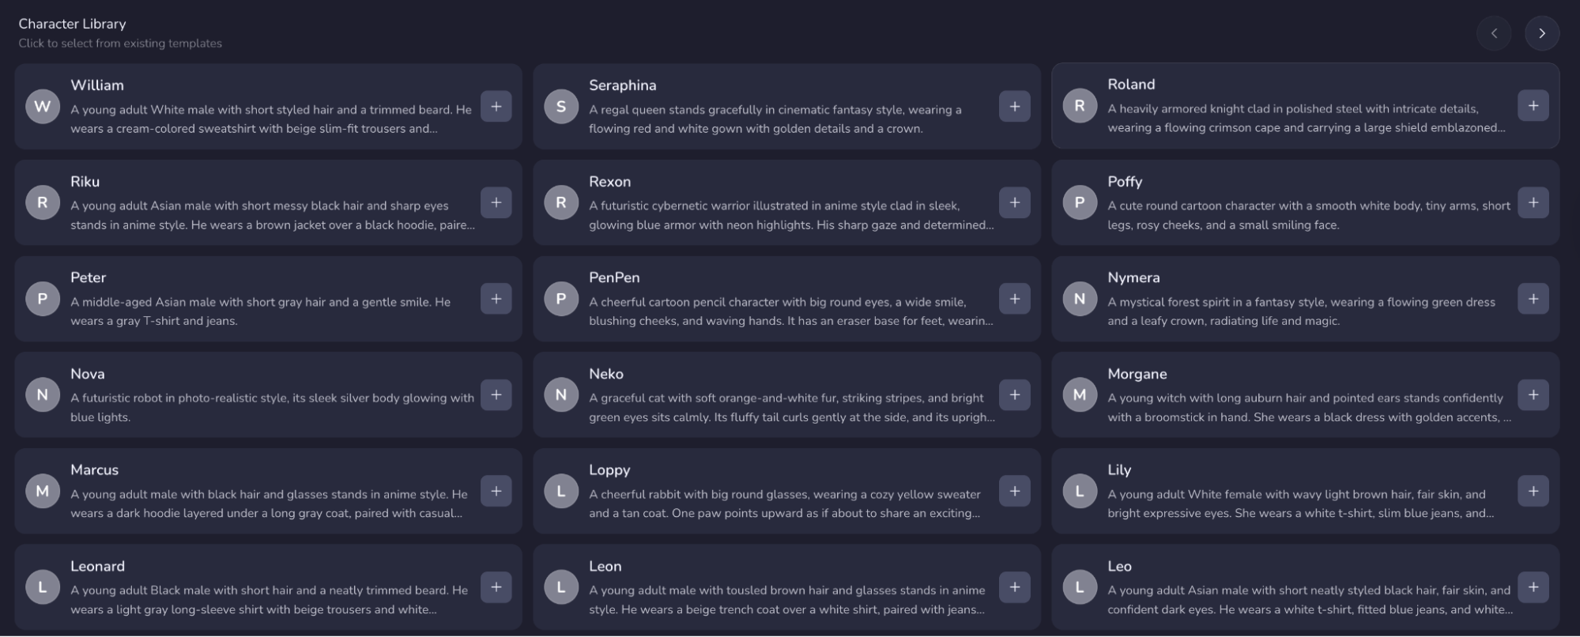Select William's avatar icon
The width and height of the screenshot is (1580, 637).
click(x=43, y=106)
